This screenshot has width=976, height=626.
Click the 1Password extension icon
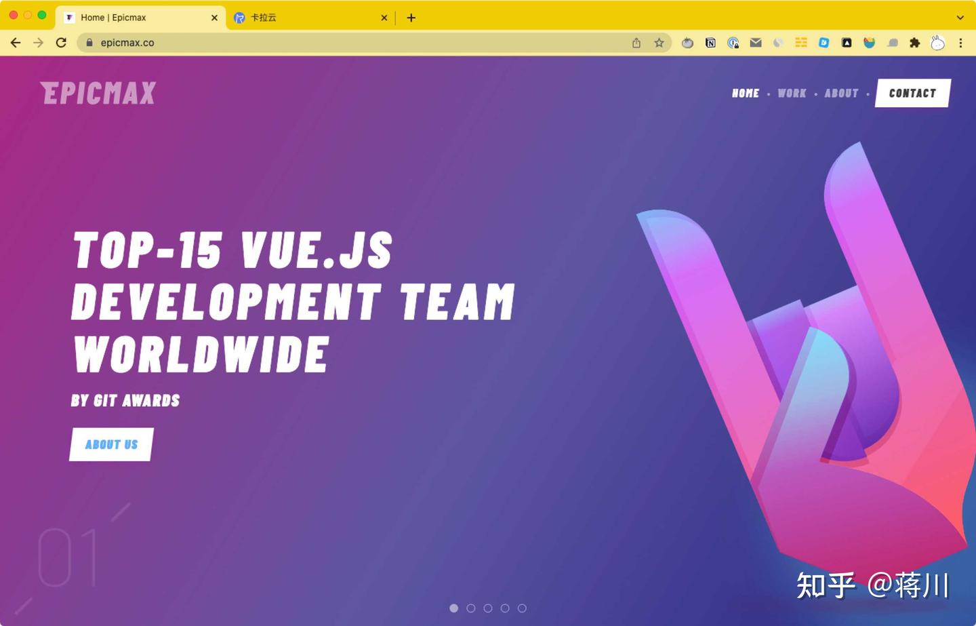coord(733,42)
